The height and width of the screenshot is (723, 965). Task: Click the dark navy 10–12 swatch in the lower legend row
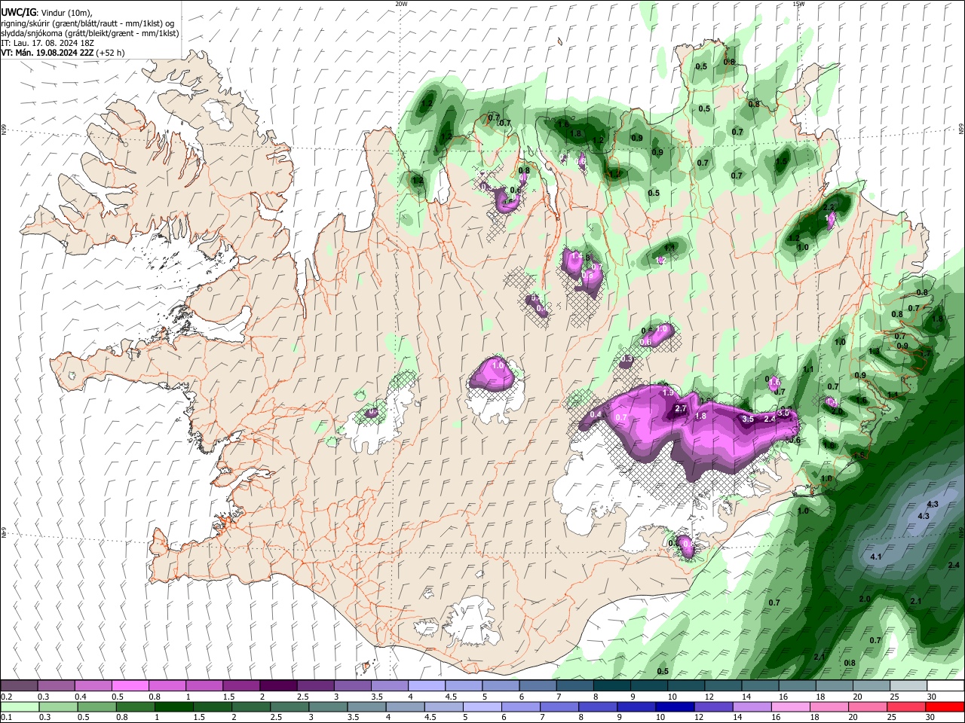pyautogui.click(x=675, y=706)
